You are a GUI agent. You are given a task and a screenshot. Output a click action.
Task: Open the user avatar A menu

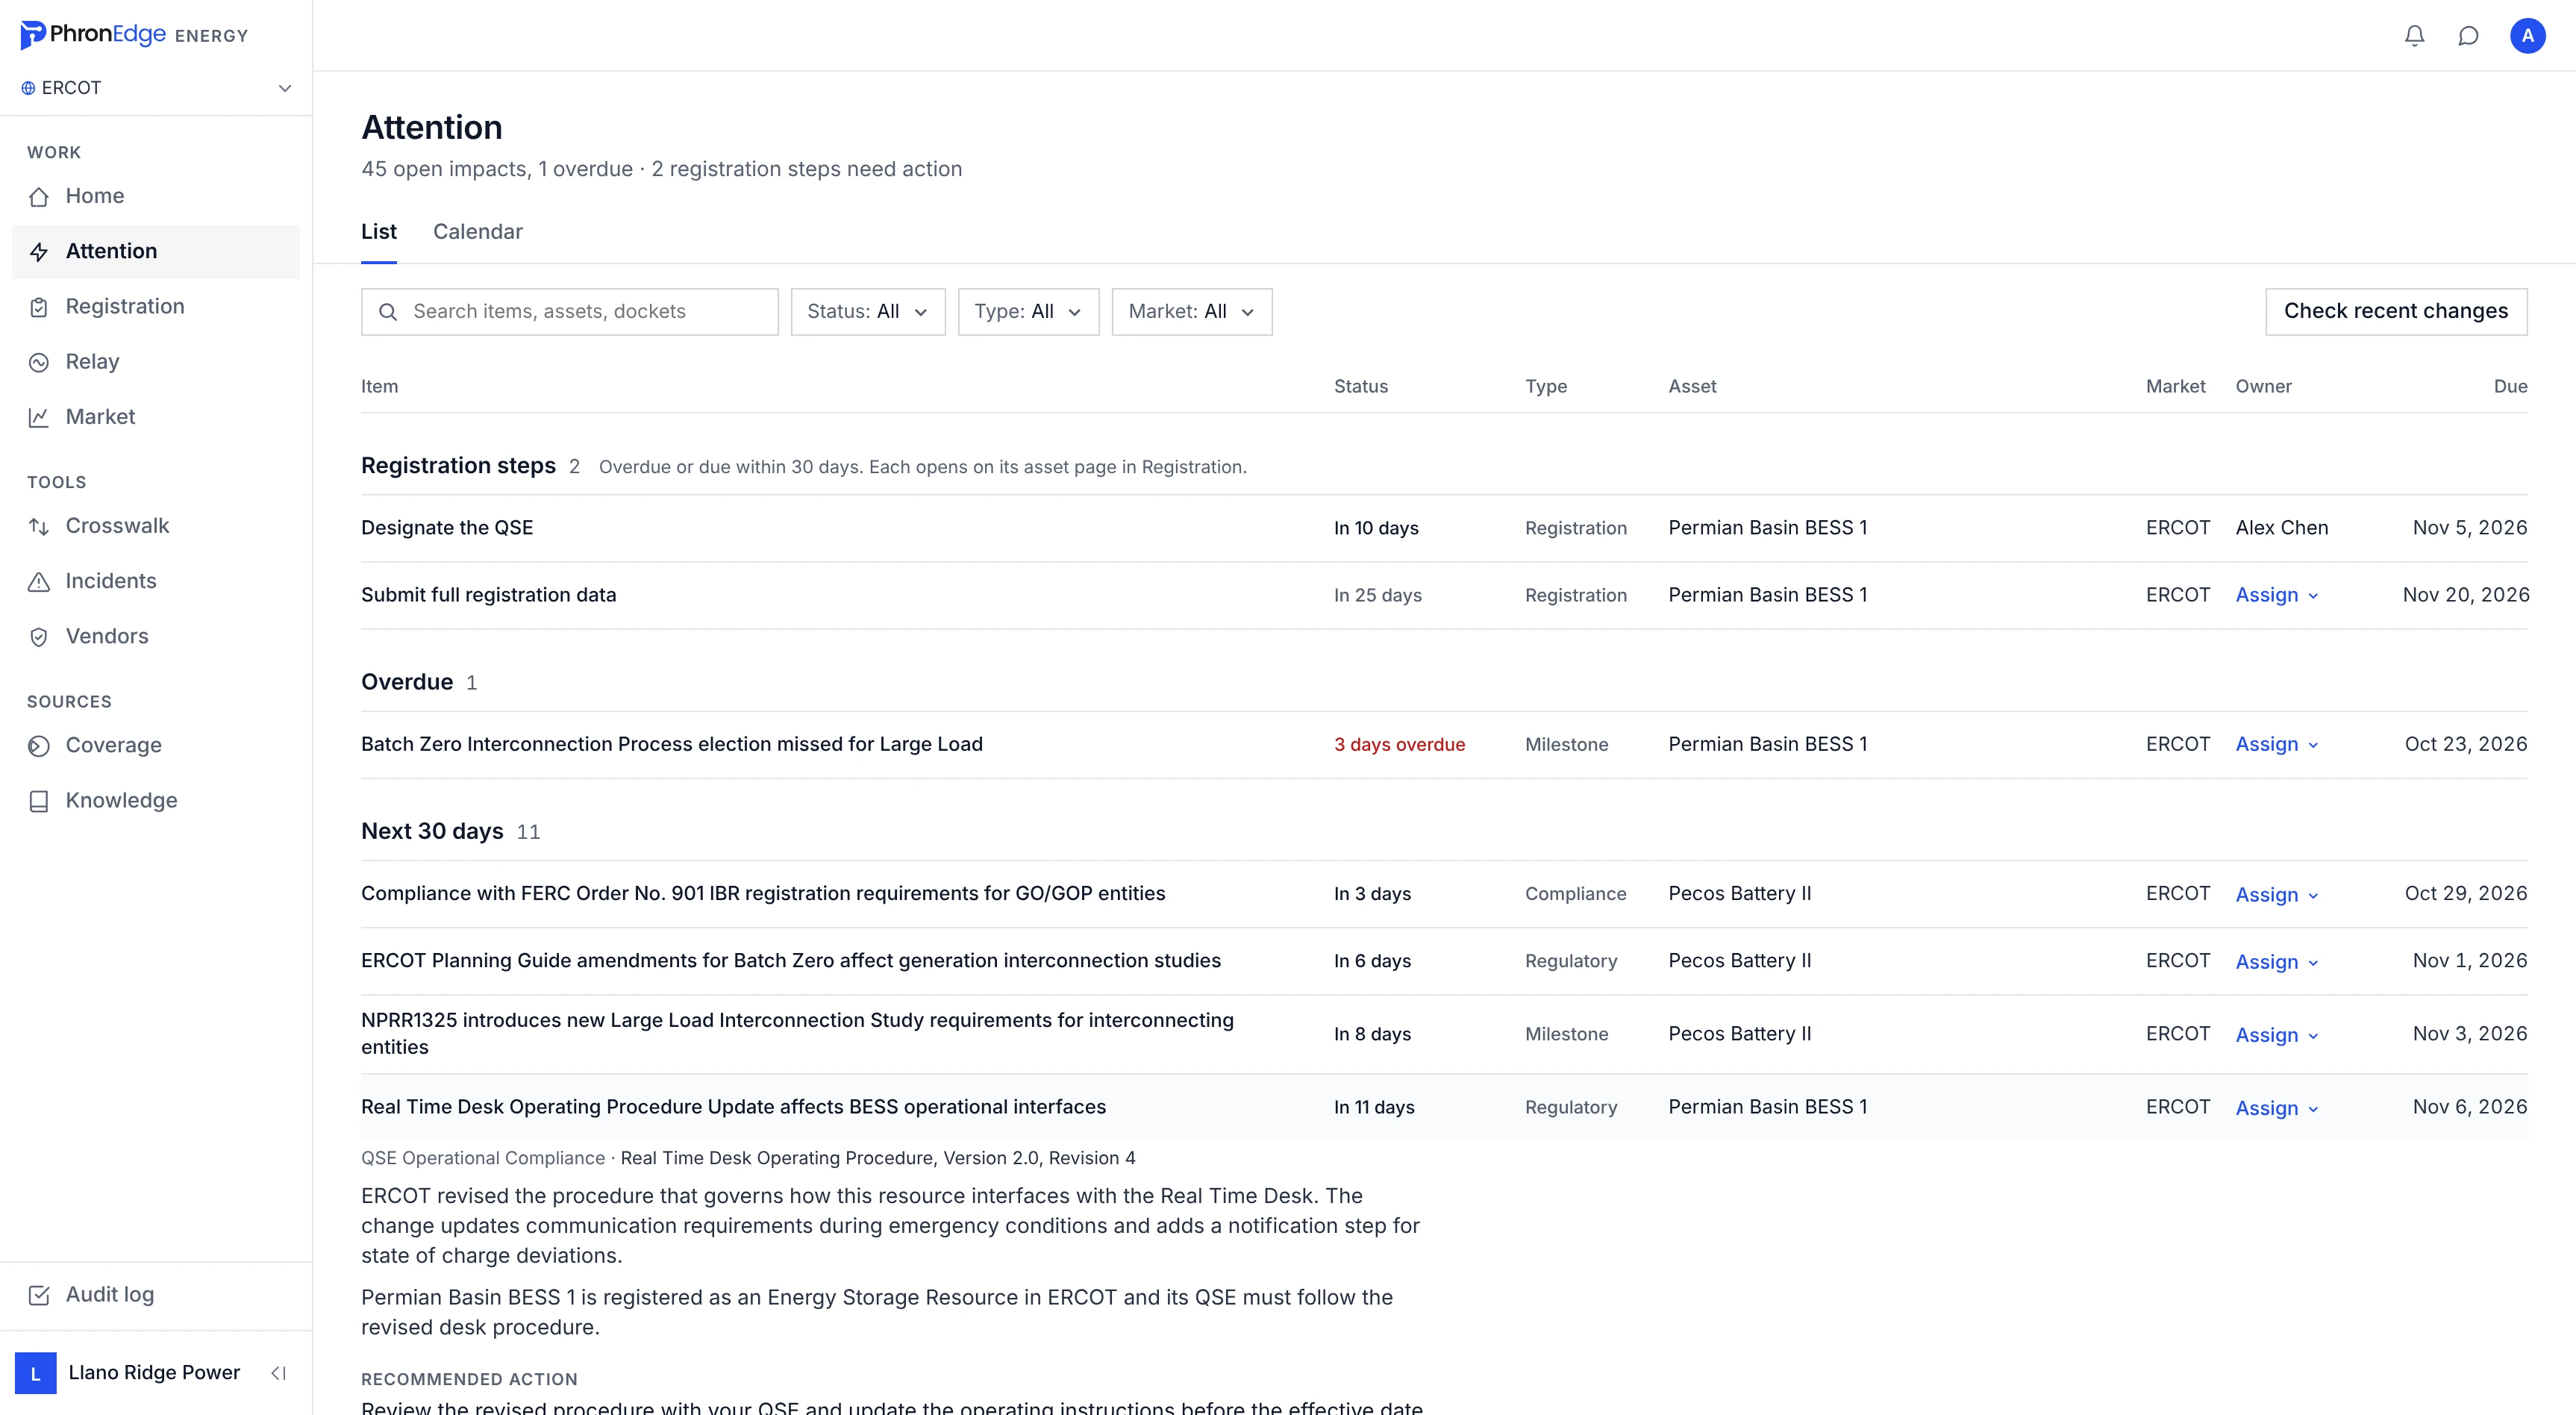2527,36
